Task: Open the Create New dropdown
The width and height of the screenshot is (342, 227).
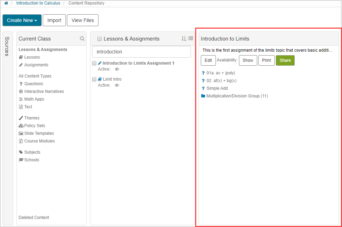Action: 22,20
